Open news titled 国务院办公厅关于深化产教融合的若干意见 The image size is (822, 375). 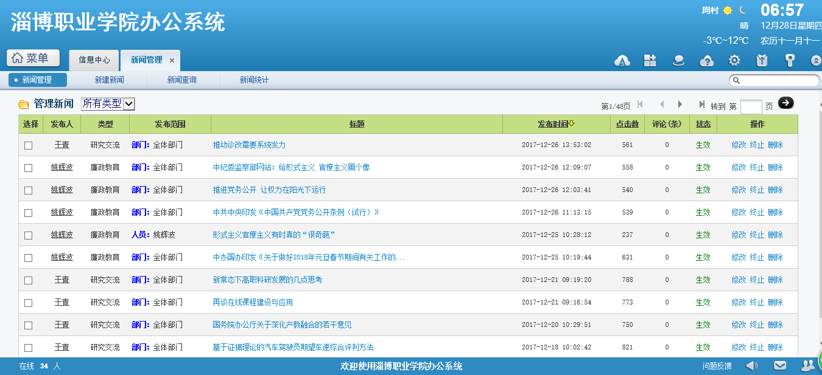tap(282, 325)
